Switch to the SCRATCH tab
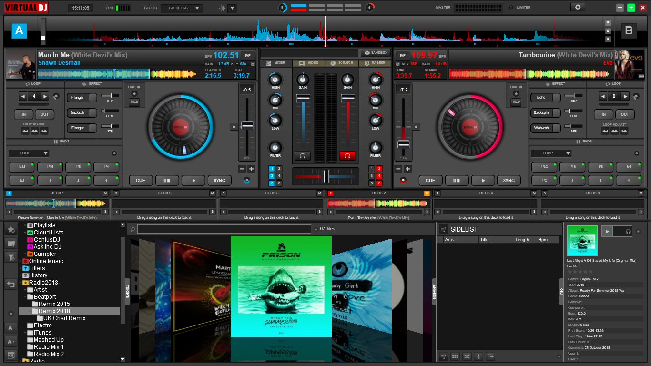Image resolution: width=651 pixels, height=366 pixels. tap(342, 63)
